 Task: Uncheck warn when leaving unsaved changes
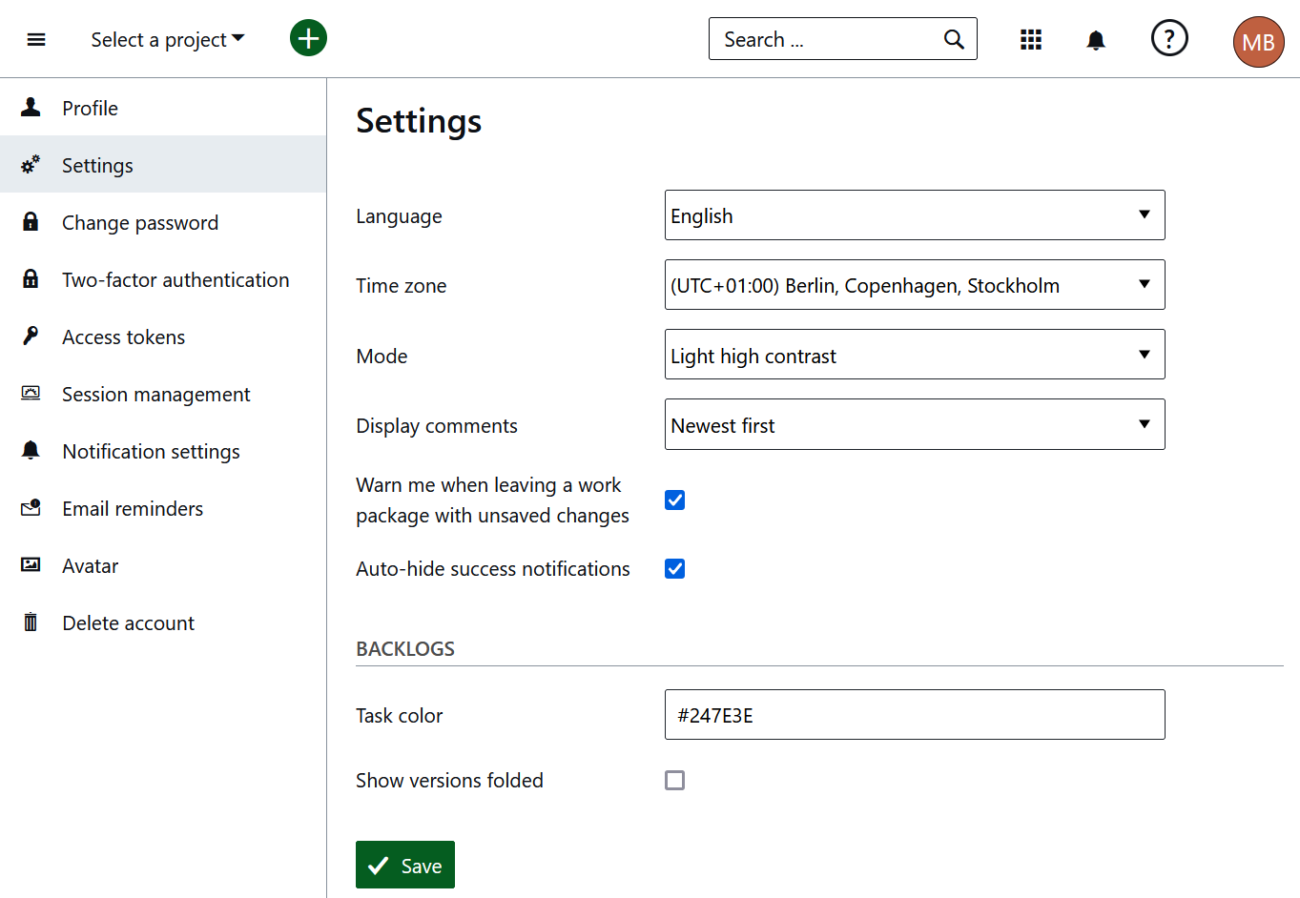674,500
